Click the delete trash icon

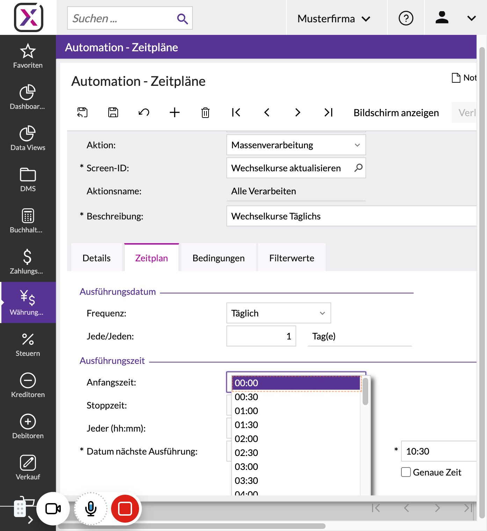205,112
